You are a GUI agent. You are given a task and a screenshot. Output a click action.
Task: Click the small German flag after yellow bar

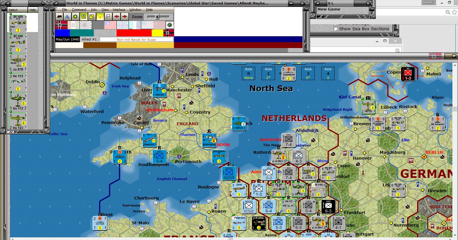169,33
